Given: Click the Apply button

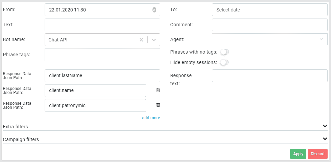Looking at the screenshot, I should tap(298, 154).
